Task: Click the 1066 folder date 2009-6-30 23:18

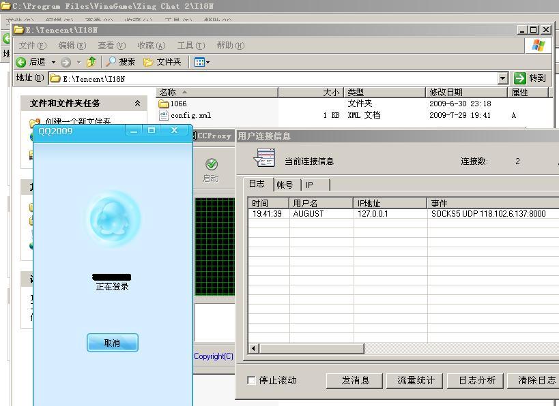Action: (x=460, y=104)
